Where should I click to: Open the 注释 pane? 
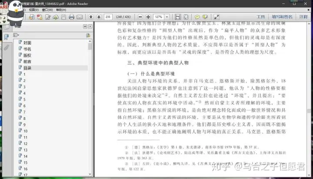303,17
